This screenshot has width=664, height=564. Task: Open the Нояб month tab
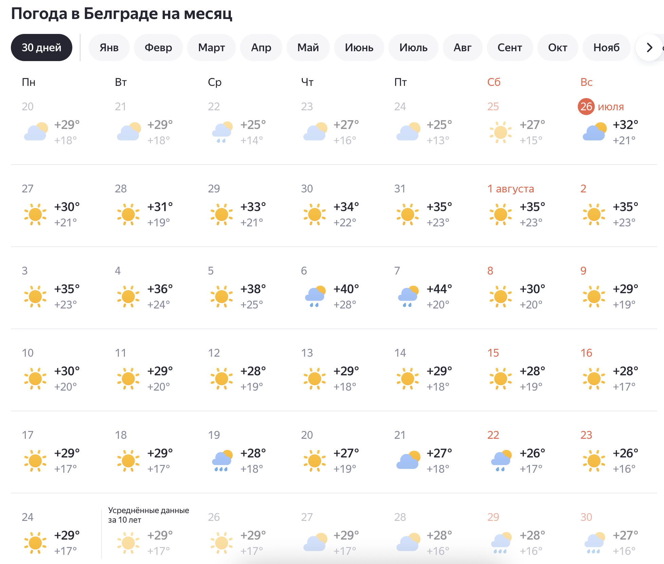(606, 48)
